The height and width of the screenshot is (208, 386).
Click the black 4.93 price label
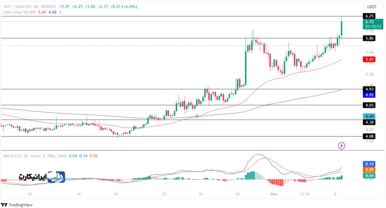tap(369, 89)
